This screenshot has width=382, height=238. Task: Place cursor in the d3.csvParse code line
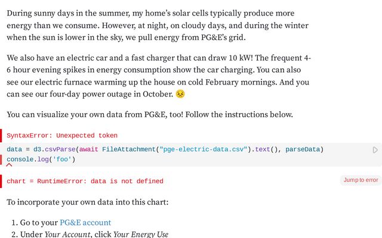[x=179, y=149]
